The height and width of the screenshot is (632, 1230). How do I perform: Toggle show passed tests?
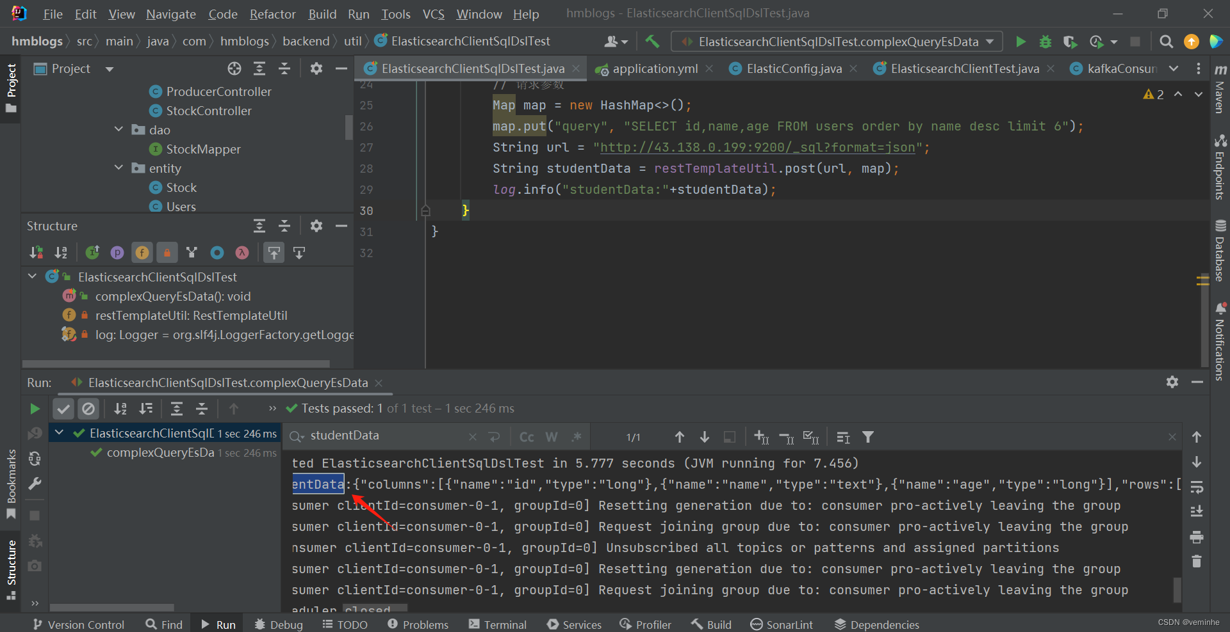point(63,408)
